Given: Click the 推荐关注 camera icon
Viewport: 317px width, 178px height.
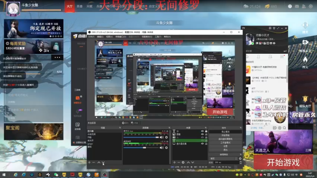Looking at the screenshot, I should click(x=305, y=42).
